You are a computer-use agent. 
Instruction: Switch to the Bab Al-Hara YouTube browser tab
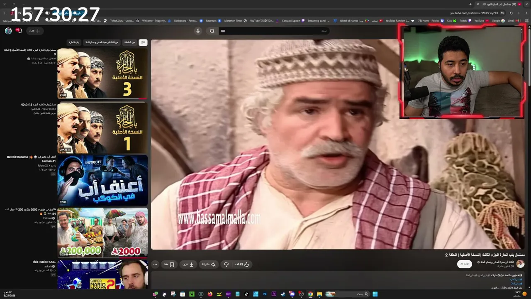[499, 4]
